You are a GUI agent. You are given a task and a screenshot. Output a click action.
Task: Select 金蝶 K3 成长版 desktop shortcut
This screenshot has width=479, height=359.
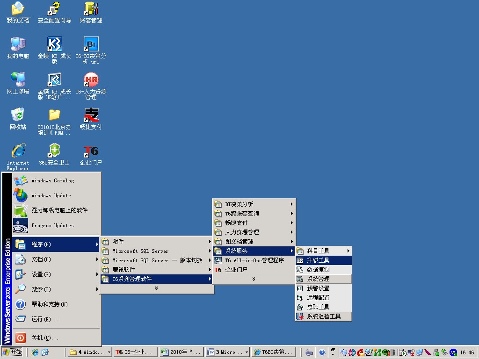pos(54,50)
